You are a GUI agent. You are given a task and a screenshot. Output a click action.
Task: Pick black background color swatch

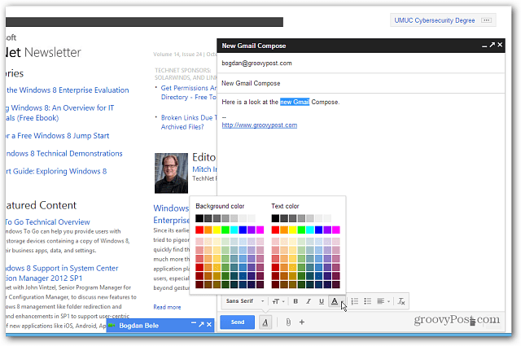pyautogui.click(x=199, y=218)
